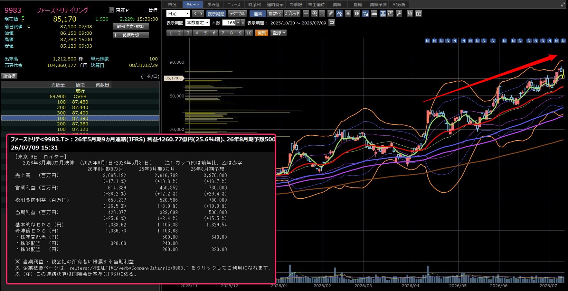Screen dimensions: 568x291
Task: Click the yen symbol toolbar icon
Action: pos(348,14)
